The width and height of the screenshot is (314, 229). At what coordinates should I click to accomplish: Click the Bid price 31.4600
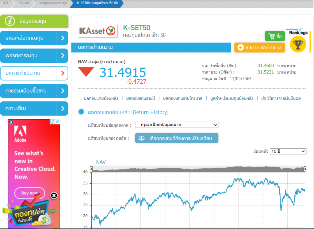pyautogui.click(x=266, y=66)
